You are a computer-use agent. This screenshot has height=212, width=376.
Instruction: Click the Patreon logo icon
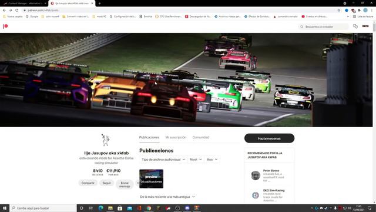pyautogui.click(x=5, y=26)
